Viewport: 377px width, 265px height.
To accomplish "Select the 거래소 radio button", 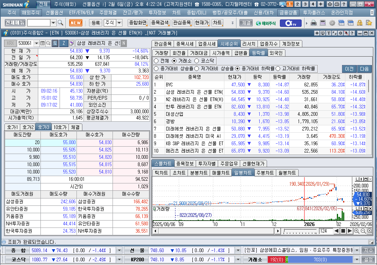I will coord(174,61).
